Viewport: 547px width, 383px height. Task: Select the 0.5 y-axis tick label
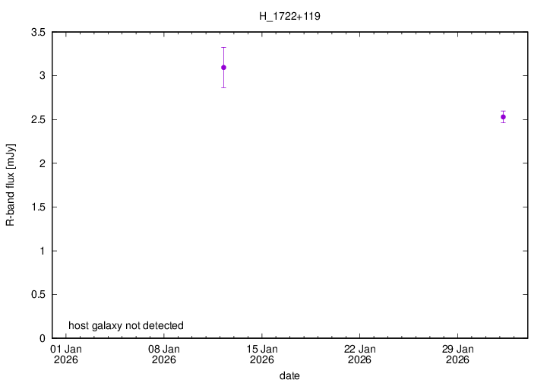38,294
